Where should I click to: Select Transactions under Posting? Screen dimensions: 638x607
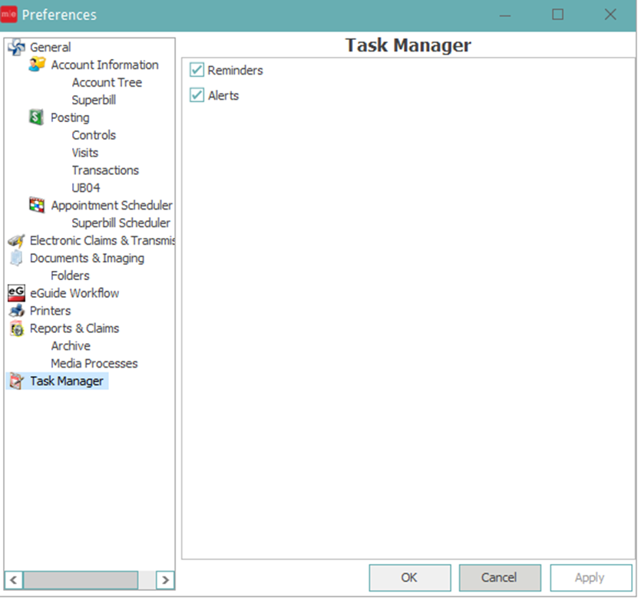[105, 170]
